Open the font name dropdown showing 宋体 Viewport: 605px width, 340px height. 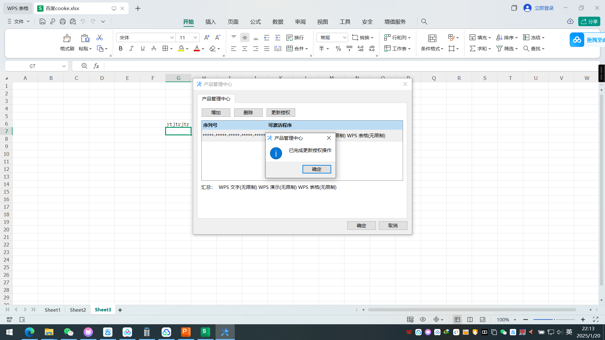coord(146,37)
